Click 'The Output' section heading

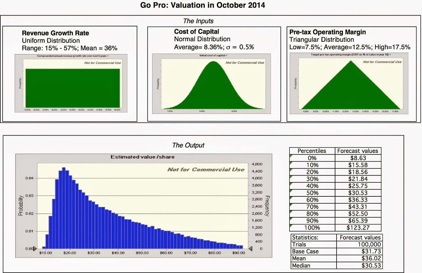click(x=188, y=145)
